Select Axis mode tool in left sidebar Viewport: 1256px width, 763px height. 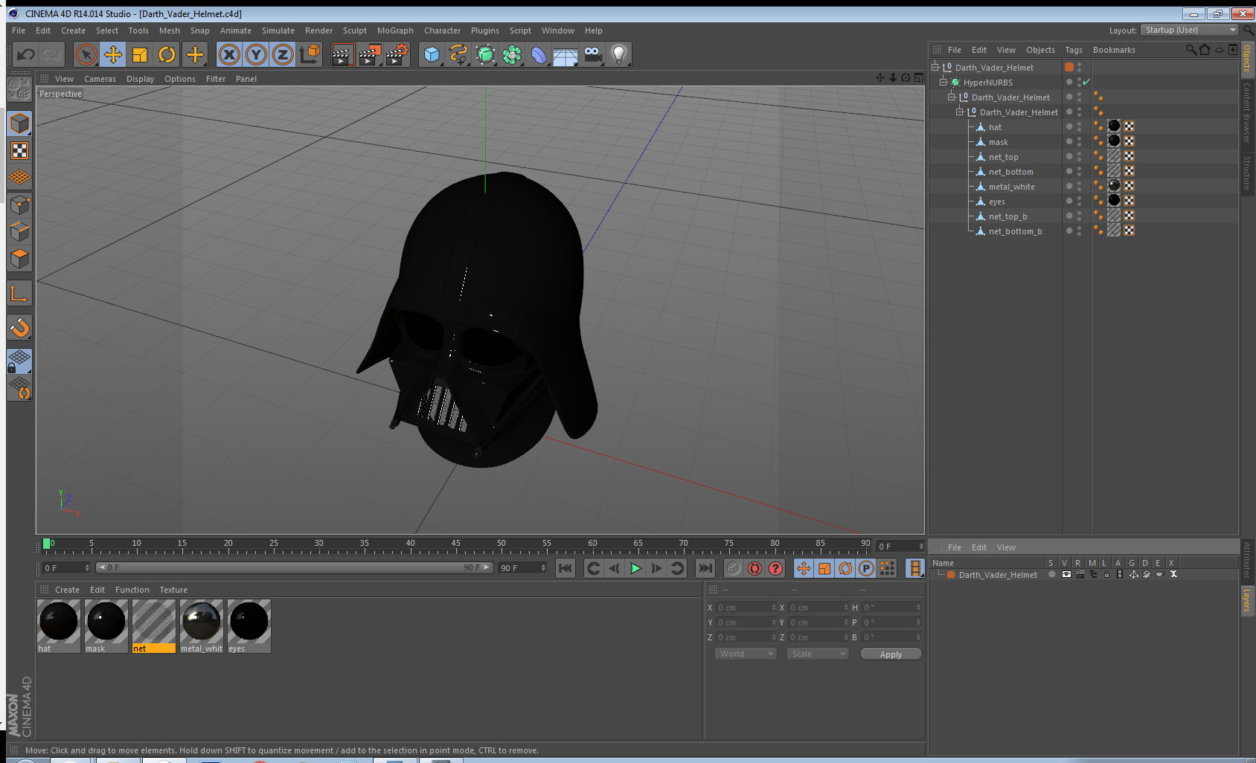[19, 294]
